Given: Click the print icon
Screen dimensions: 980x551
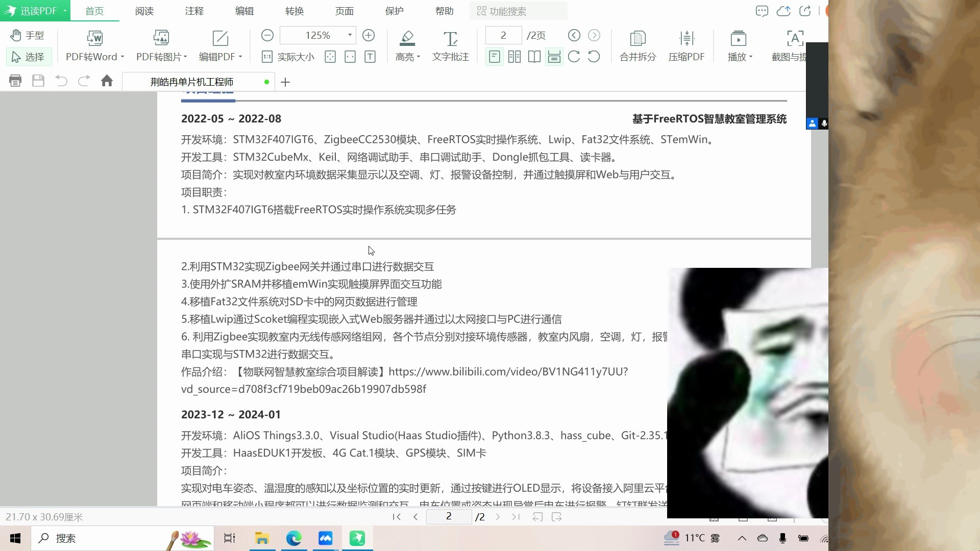Looking at the screenshot, I should tap(15, 81).
